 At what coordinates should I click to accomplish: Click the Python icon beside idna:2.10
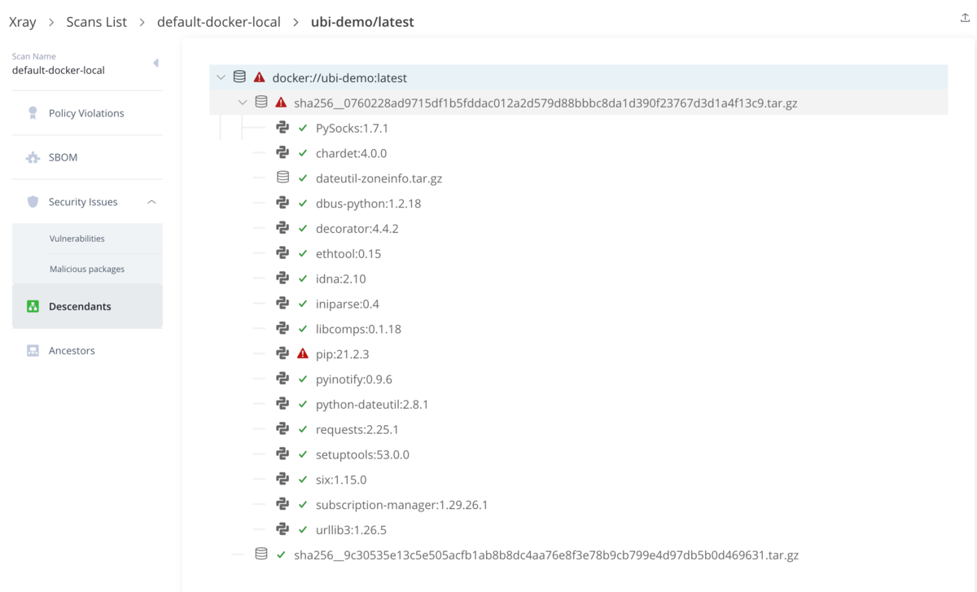tap(283, 278)
